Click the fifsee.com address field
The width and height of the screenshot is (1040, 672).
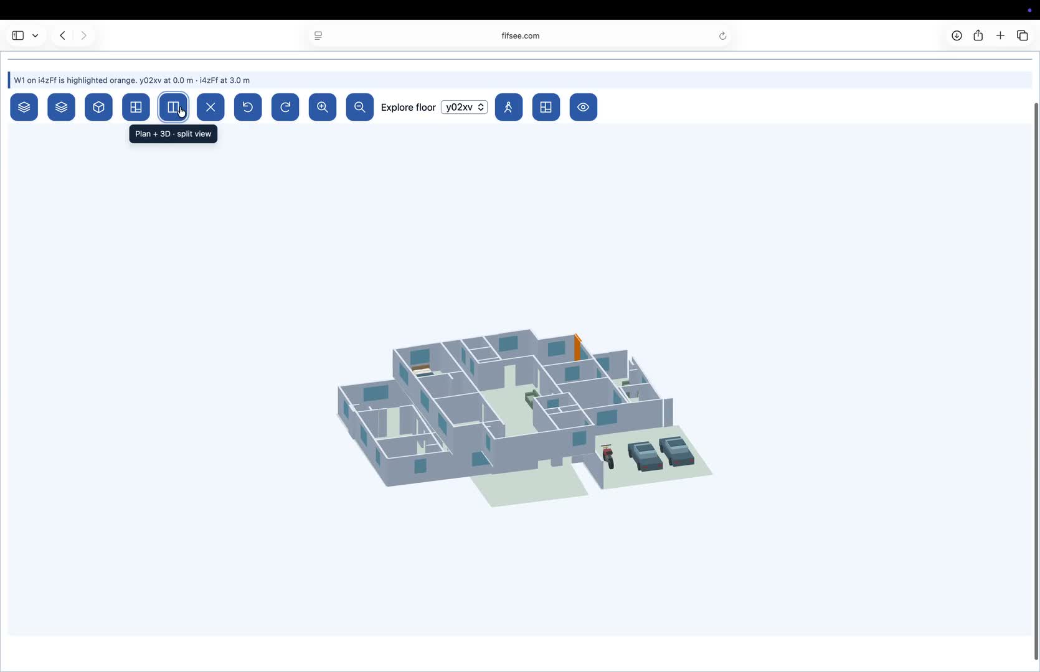521,35
